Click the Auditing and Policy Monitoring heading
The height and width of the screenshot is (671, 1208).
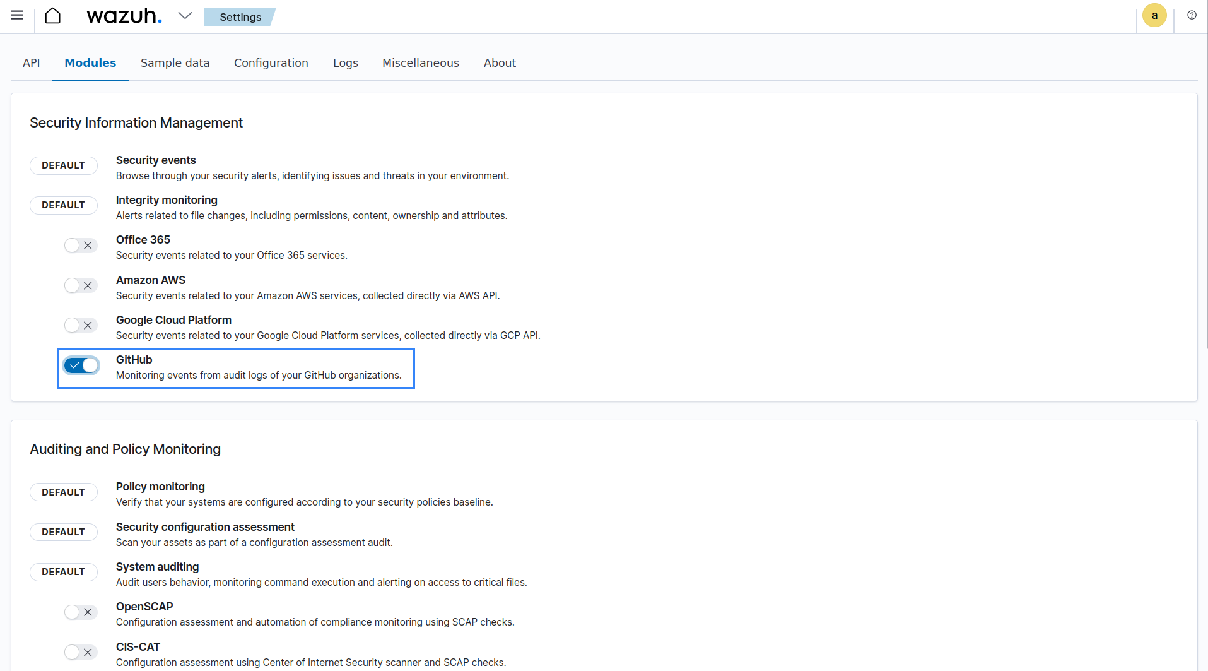[126, 449]
